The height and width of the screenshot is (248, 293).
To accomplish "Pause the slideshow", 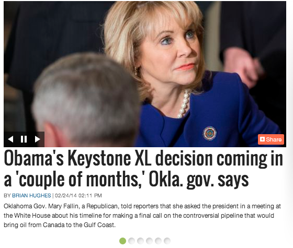I will [x=24, y=139].
